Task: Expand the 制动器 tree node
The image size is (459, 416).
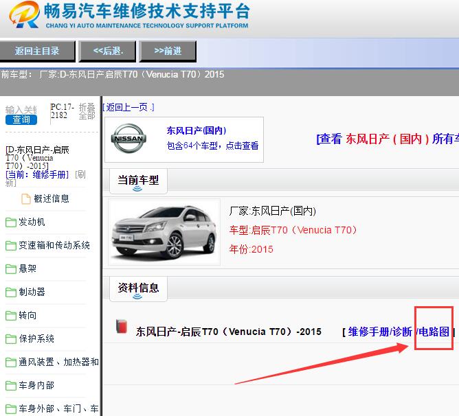Action: 32,292
